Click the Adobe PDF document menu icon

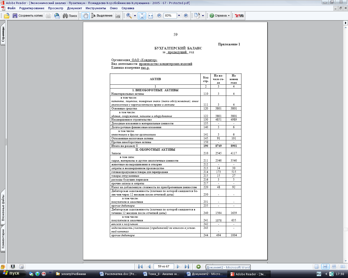3,8
